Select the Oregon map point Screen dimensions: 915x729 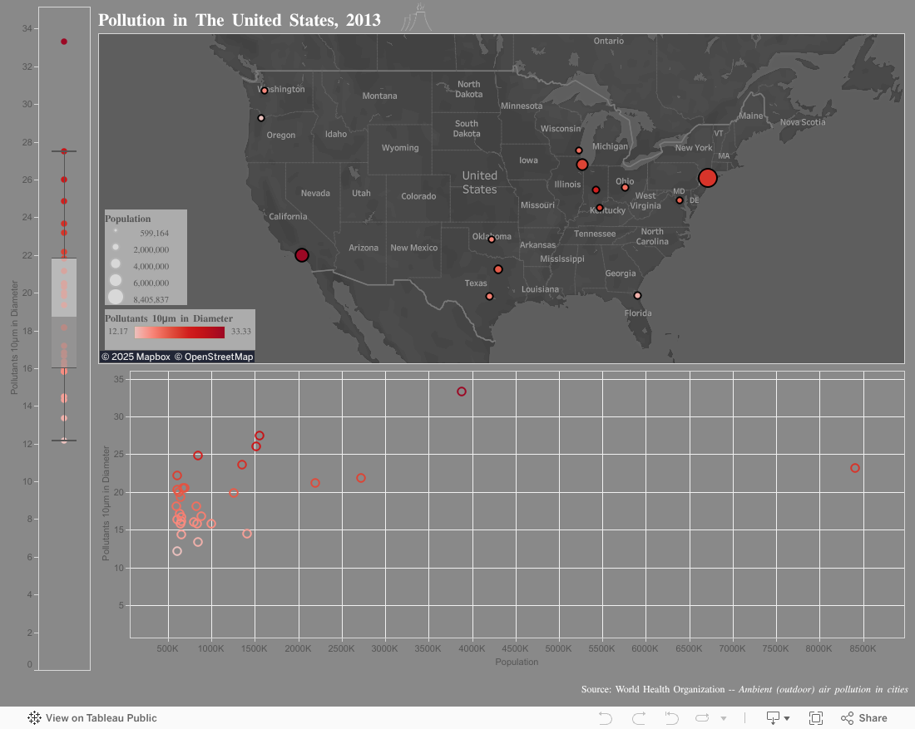[261, 118]
